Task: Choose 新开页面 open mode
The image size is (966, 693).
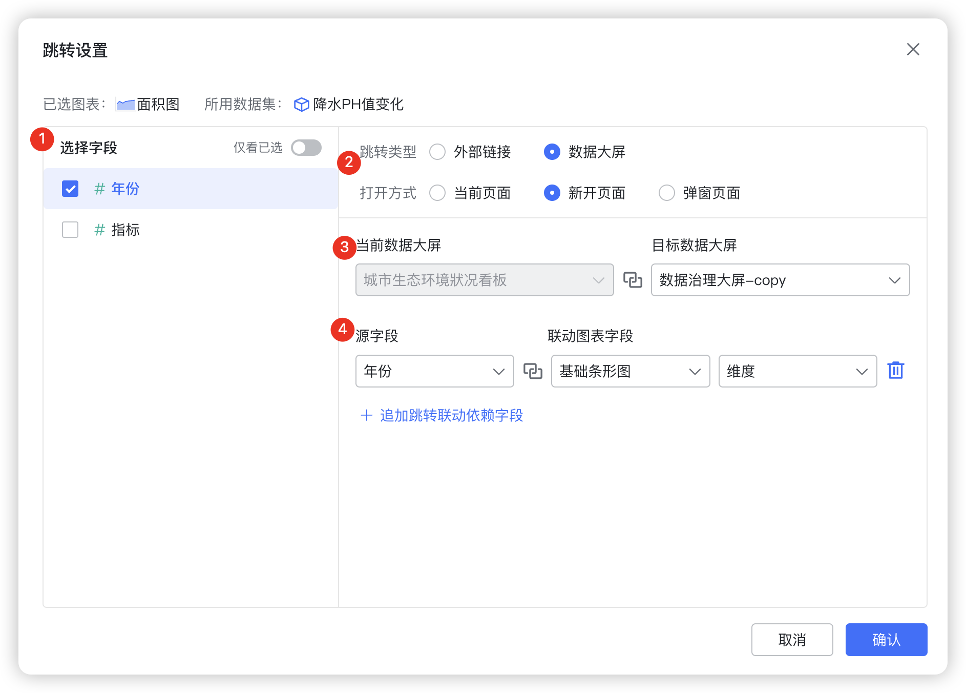Action: (552, 193)
